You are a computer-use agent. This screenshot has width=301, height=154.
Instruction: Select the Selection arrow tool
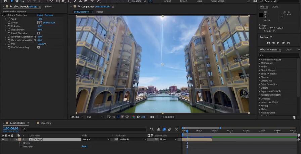pos(12,1)
